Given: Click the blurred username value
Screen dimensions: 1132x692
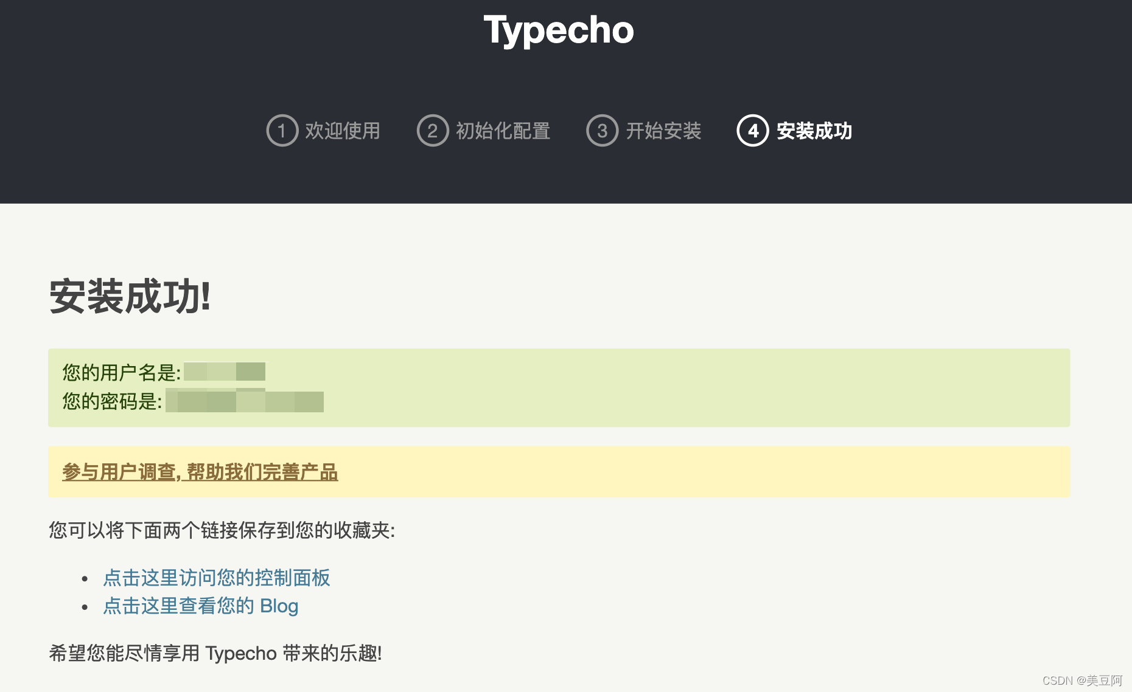Looking at the screenshot, I should tap(225, 372).
